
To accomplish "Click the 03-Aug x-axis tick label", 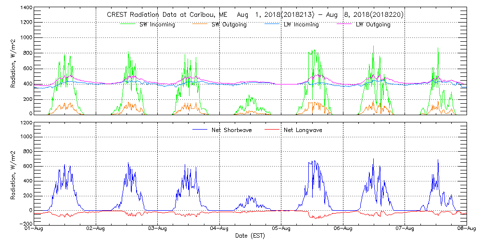I will 157,228.
